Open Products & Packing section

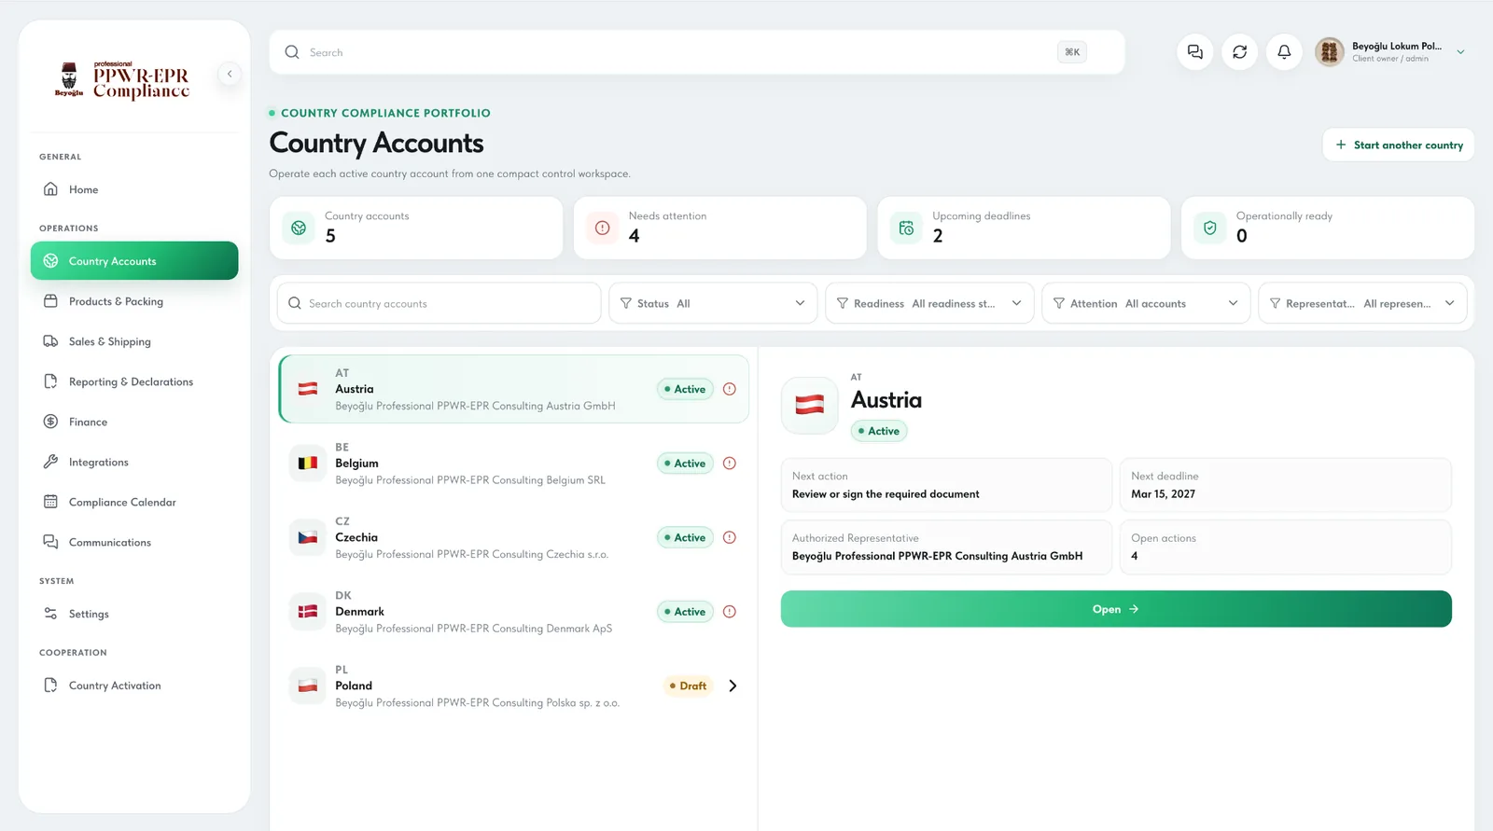point(134,301)
